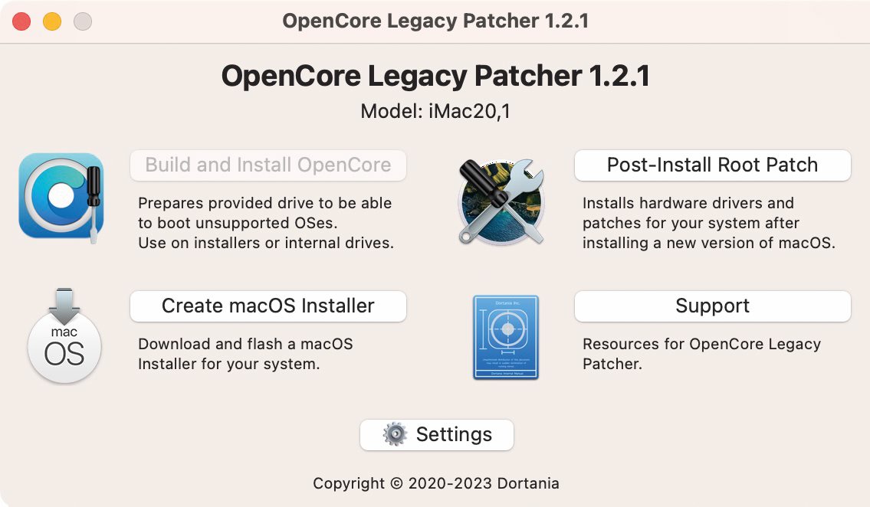Click the 'Resources for OpenCore Legacy Patcher' description
This screenshot has height=507, width=870.
point(701,354)
